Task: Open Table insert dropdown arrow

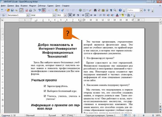Action: click(87, 10)
